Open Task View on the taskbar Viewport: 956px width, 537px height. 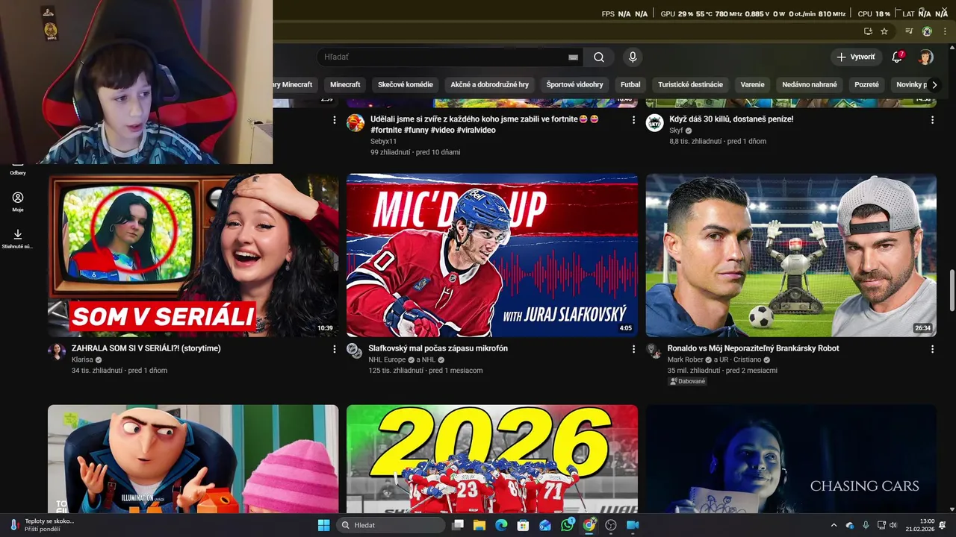pos(458,525)
